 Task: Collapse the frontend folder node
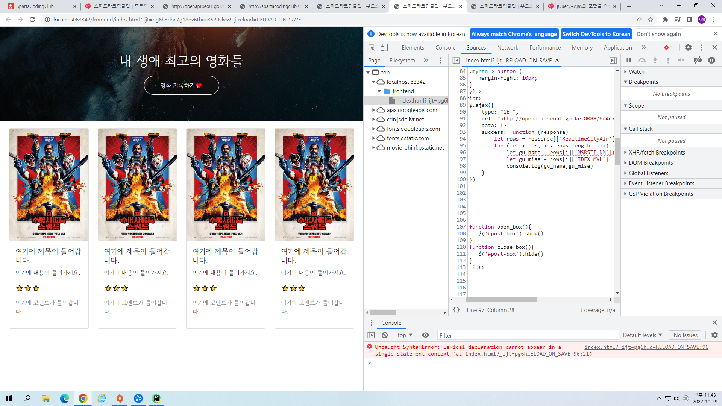point(379,91)
